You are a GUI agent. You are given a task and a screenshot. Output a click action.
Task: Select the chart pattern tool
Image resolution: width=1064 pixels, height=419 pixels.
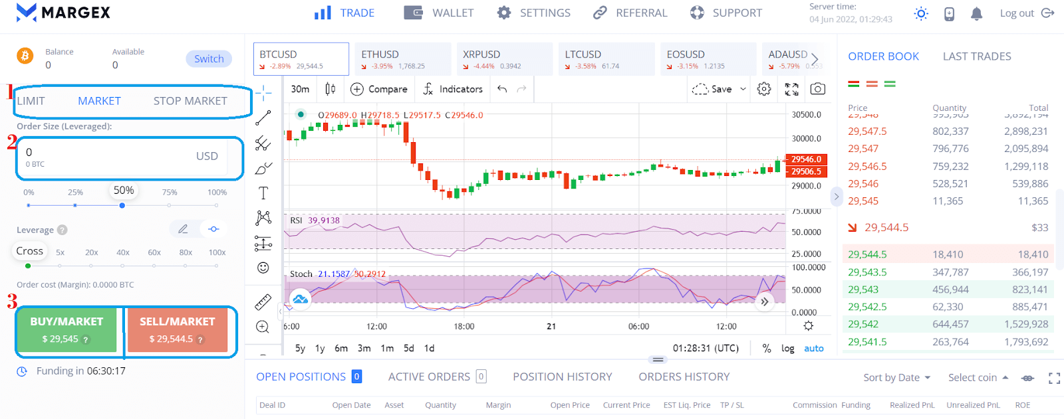coord(263,218)
